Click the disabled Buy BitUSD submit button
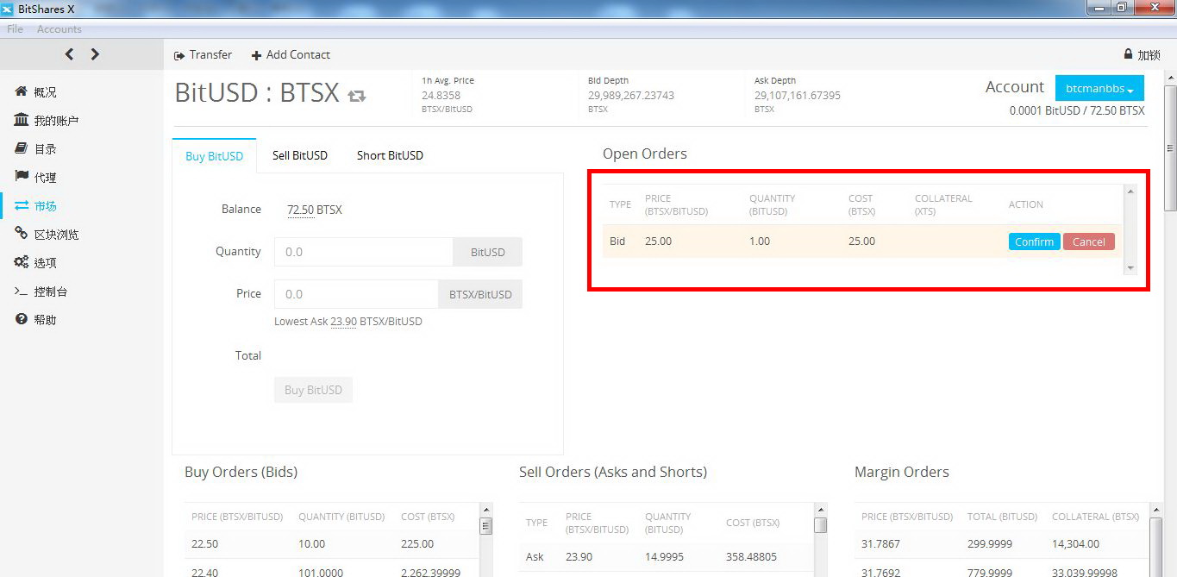 [x=313, y=390]
